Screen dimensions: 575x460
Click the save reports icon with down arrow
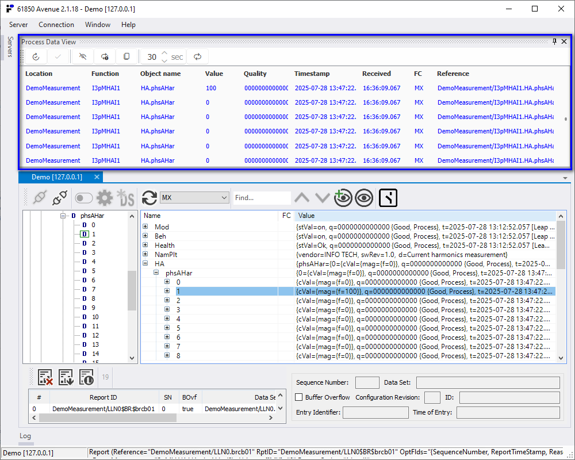point(66,377)
